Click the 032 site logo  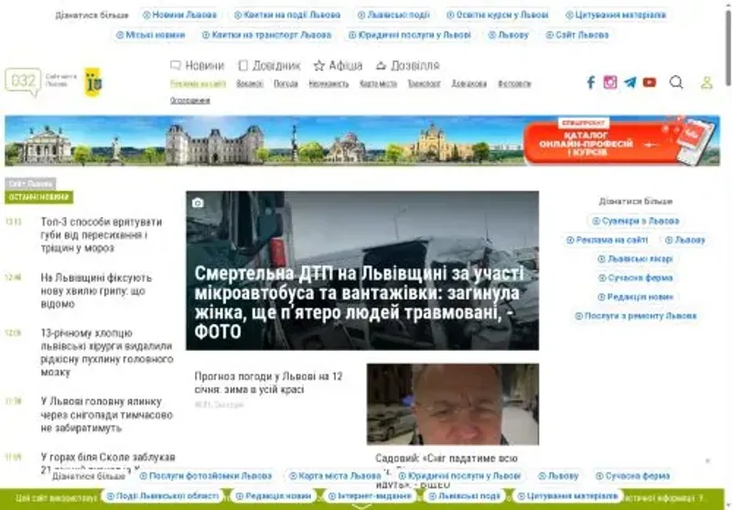(x=23, y=81)
